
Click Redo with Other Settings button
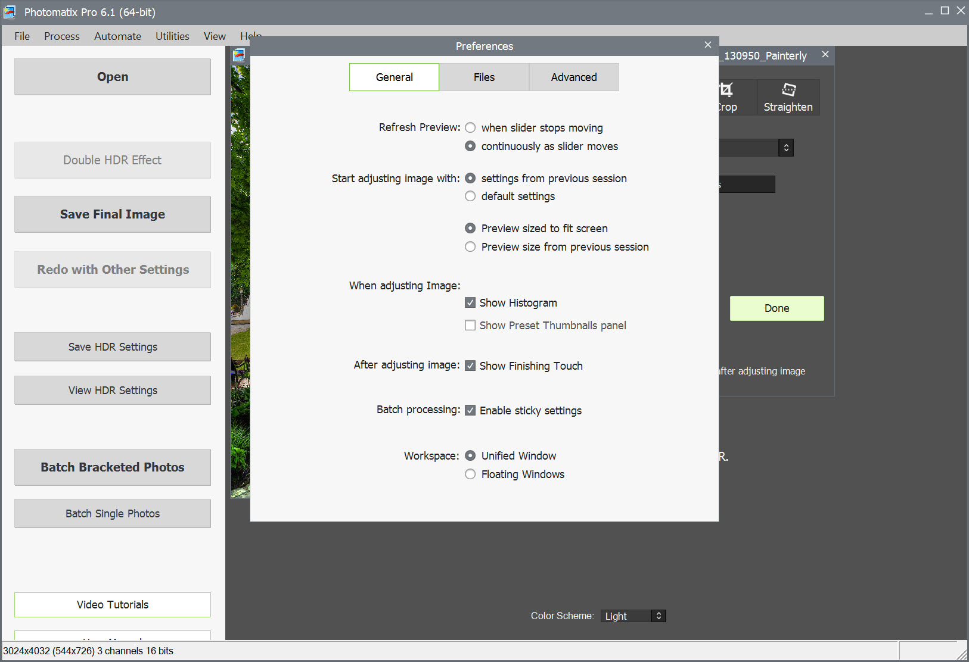113,270
